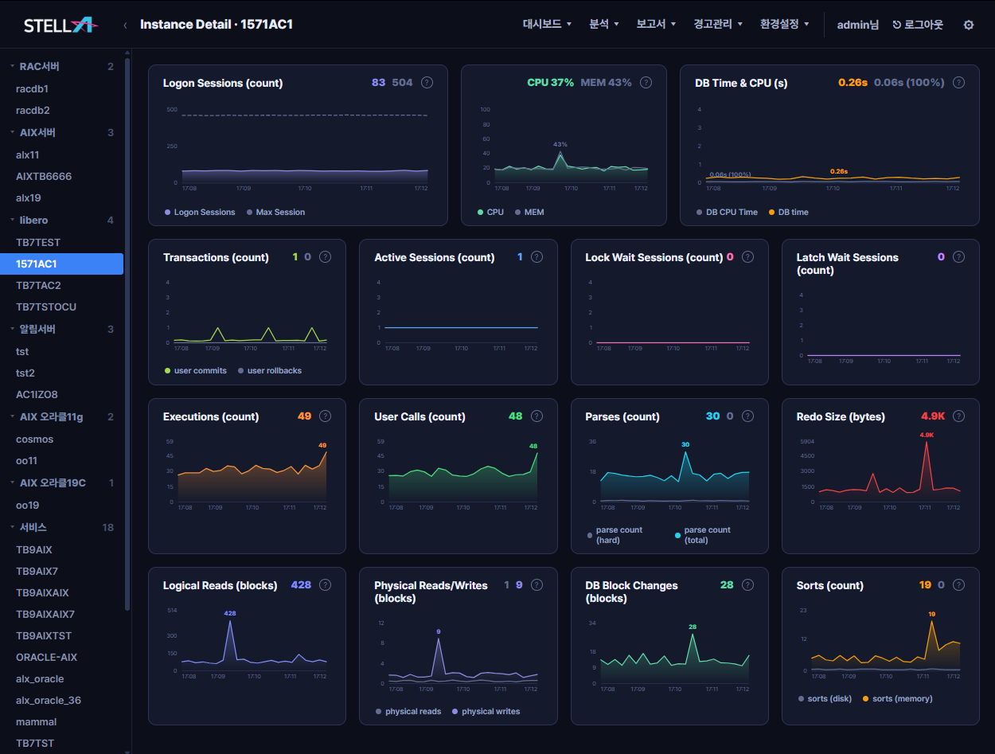Viewport: 995px width, 754px height.
Task: Toggle DB CPU Time legend series
Action: tap(727, 213)
